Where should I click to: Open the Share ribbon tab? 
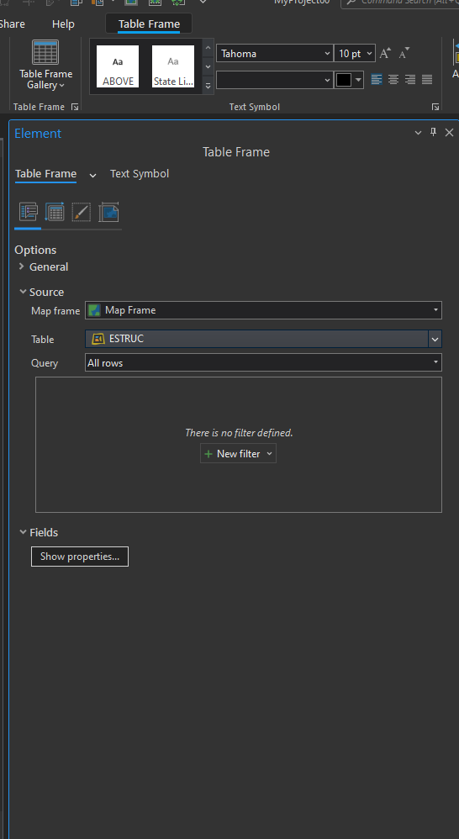click(12, 24)
